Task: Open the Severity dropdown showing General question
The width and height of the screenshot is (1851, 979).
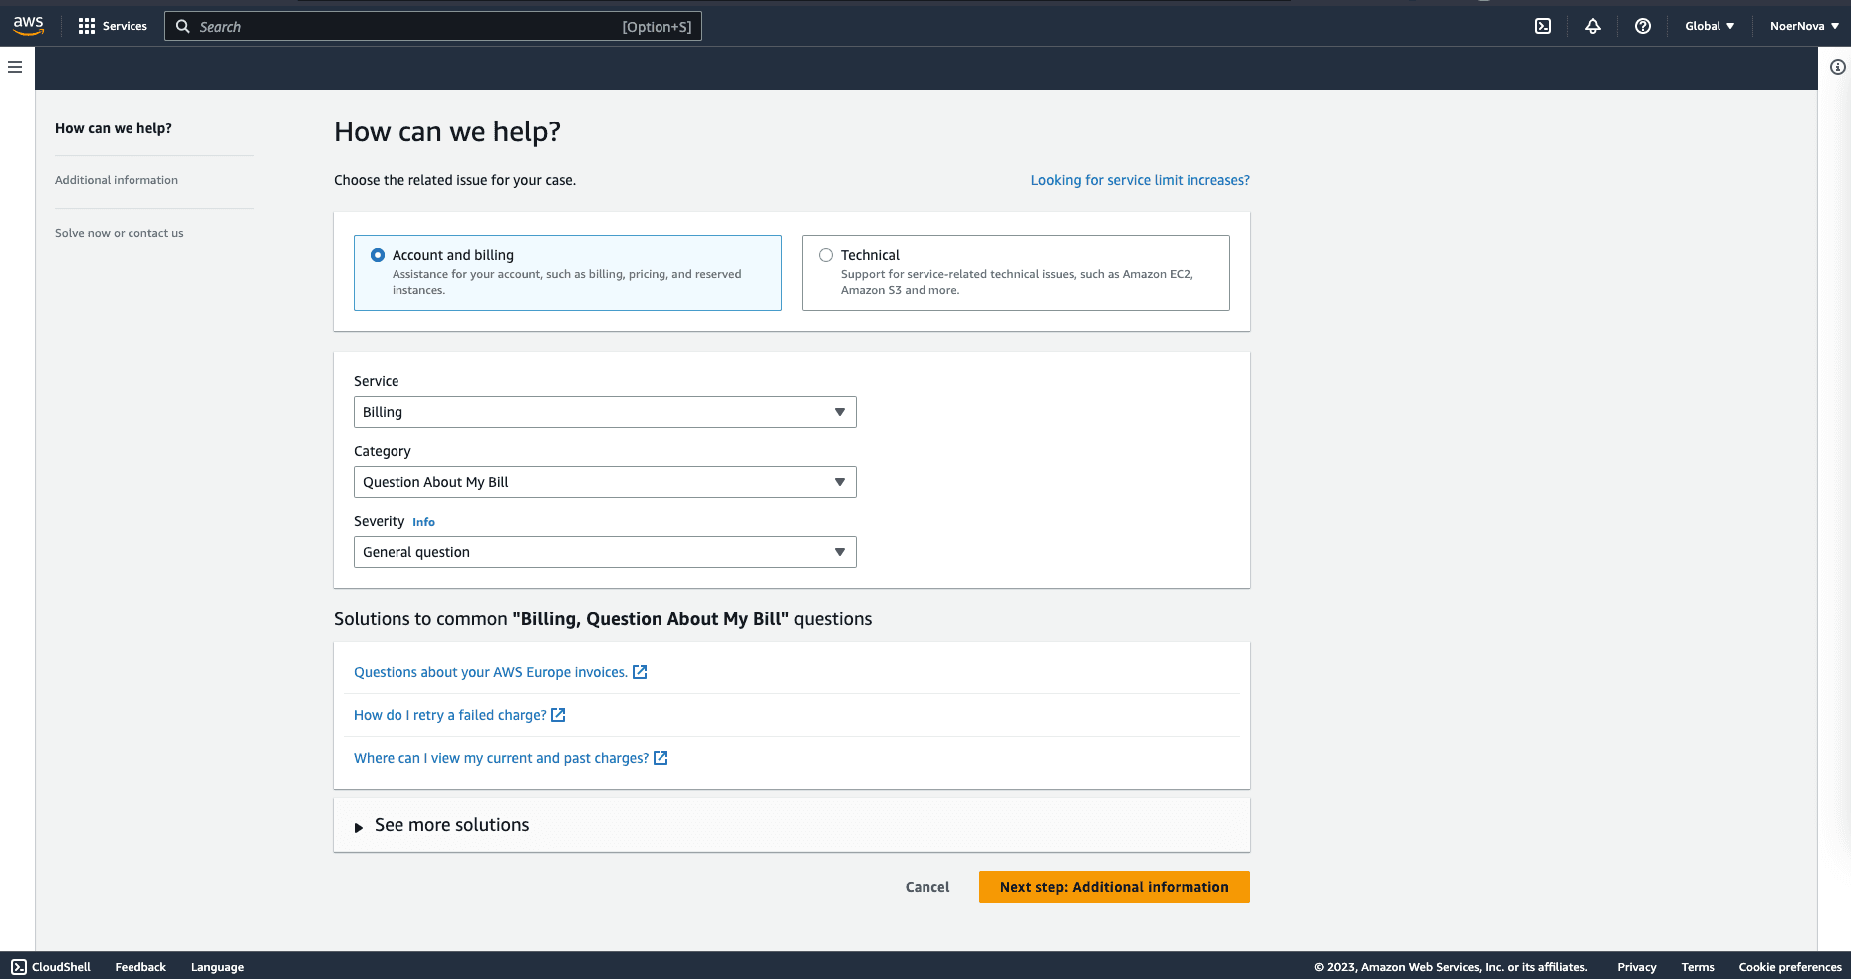Action: (604, 552)
